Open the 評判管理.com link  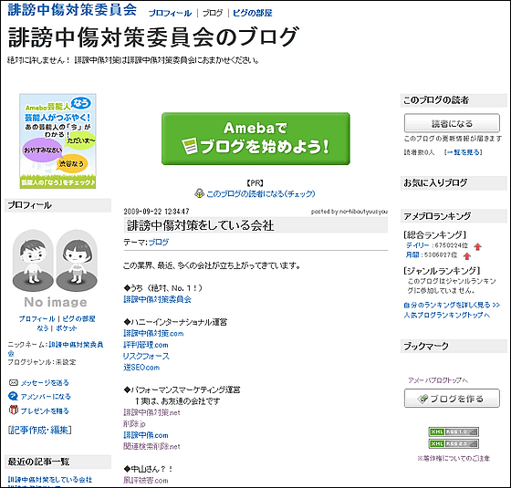click(146, 345)
